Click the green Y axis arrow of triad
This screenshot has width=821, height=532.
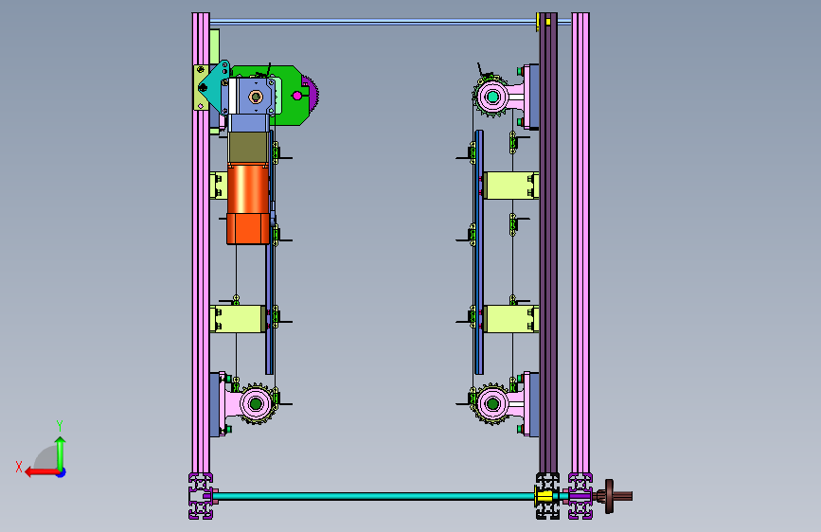61,452
